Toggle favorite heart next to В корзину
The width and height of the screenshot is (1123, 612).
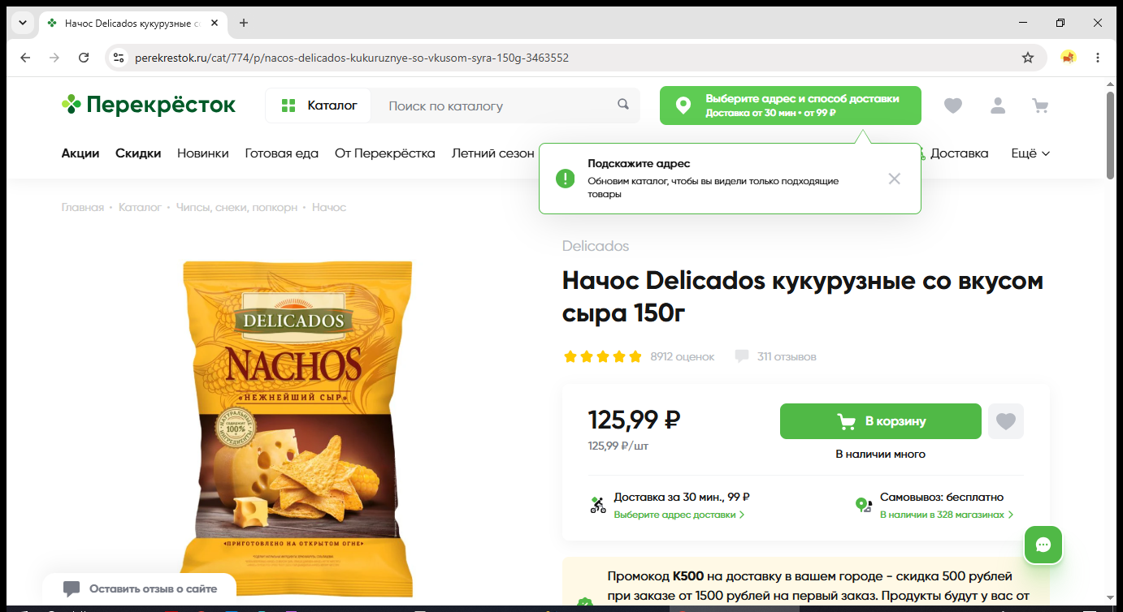(x=1006, y=421)
